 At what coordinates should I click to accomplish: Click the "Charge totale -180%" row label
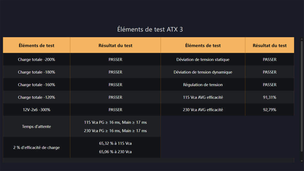pos(37,72)
